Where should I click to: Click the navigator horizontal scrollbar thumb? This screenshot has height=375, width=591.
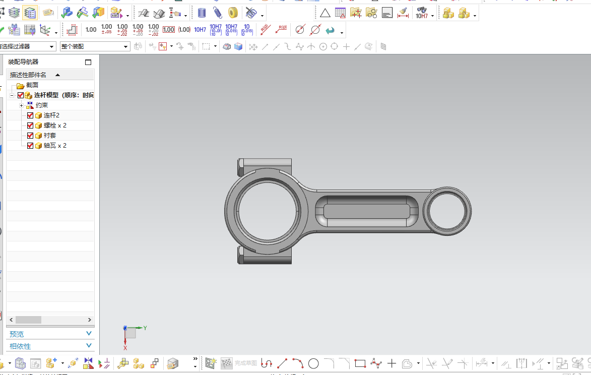click(x=28, y=320)
